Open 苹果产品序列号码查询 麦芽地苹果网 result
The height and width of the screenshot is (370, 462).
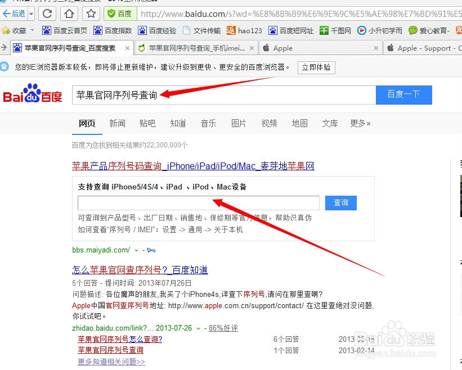tap(193, 166)
